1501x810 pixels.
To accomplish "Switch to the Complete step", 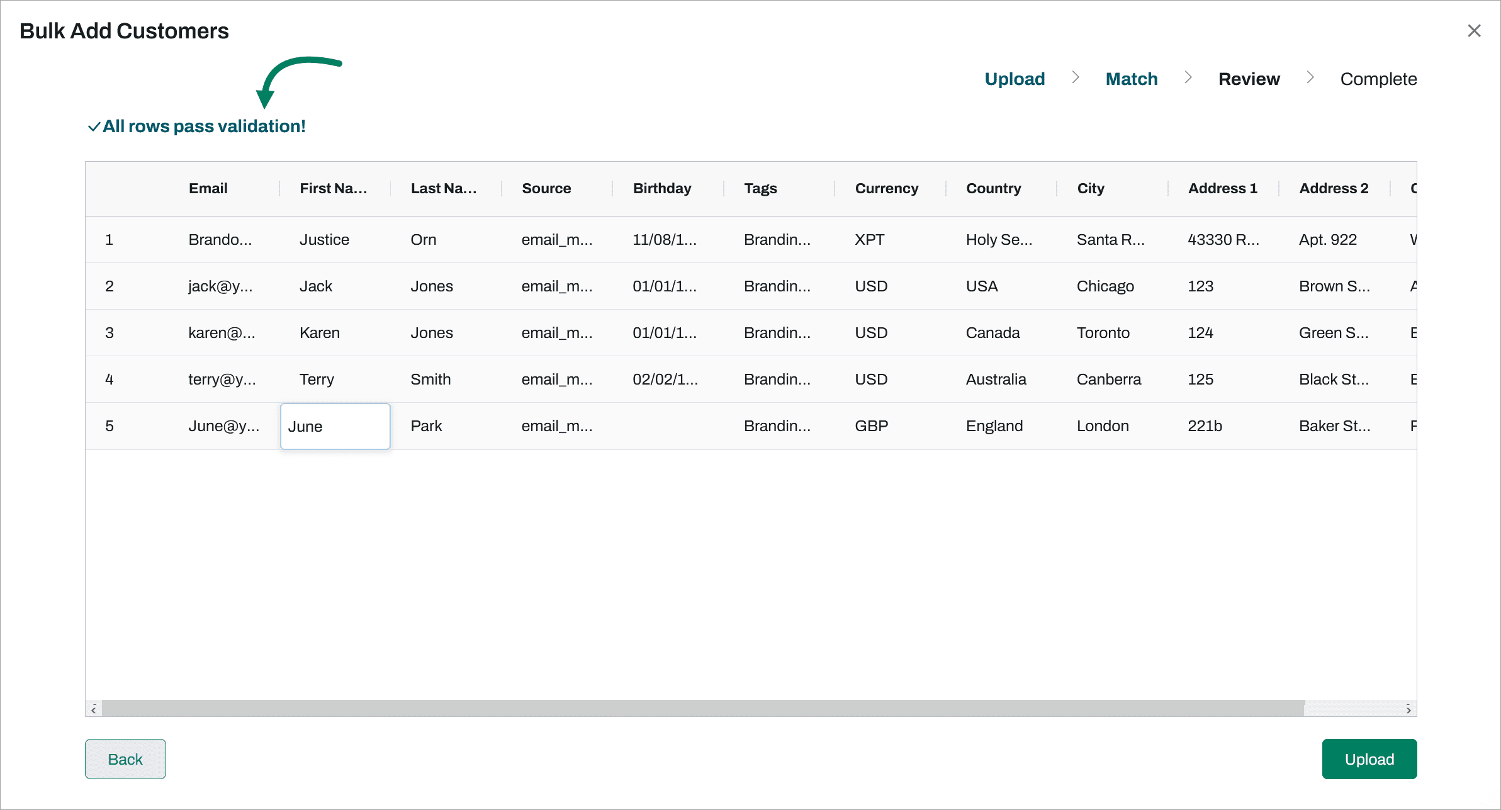I will (1378, 78).
